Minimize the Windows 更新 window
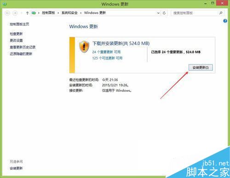230x178 pixels. tap(206, 3)
